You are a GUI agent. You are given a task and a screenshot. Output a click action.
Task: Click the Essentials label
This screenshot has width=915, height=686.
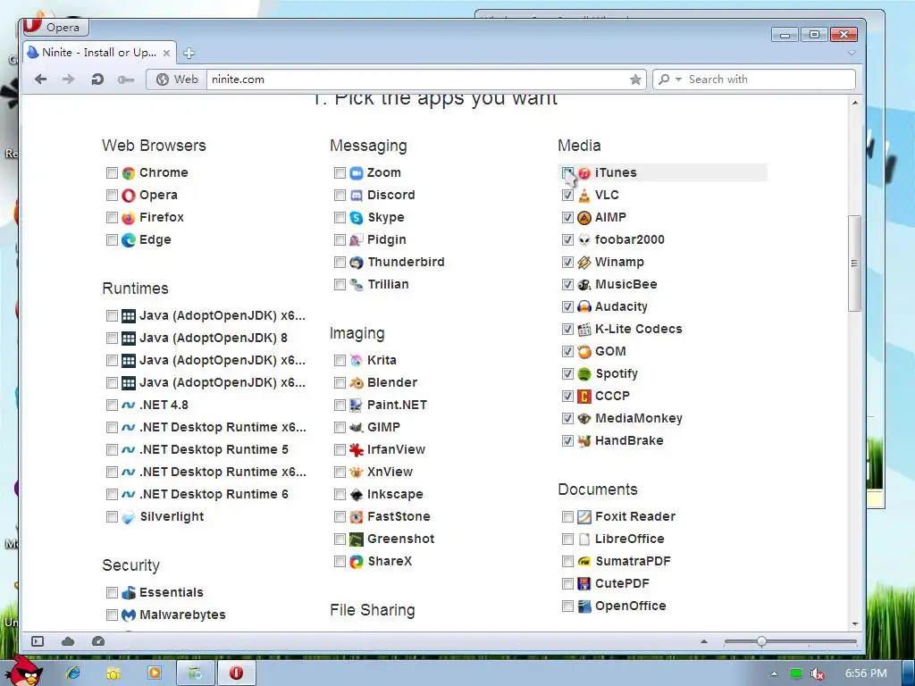[x=171, y=592]
